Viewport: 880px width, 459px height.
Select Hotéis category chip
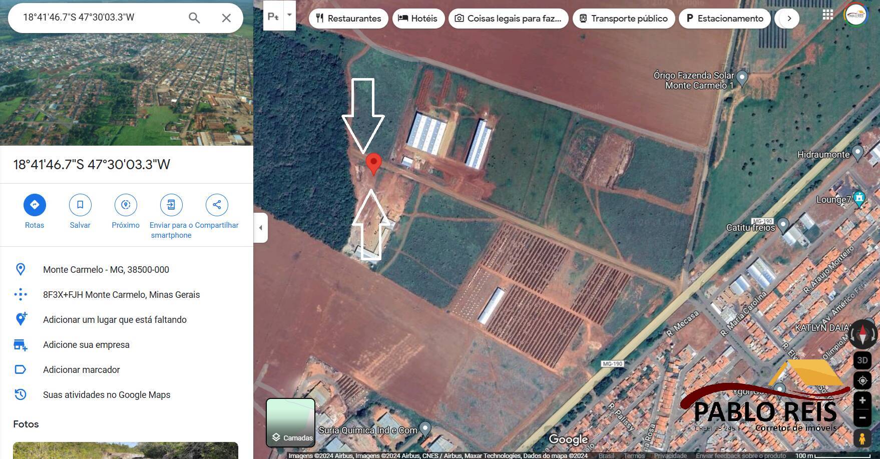pyautogui.click(x=418, y=19)
